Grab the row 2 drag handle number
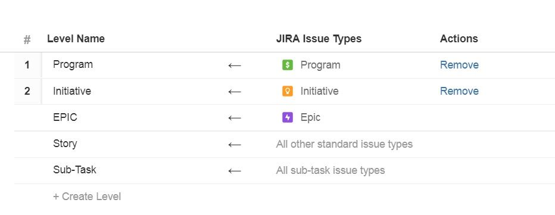Screen dimensions: 555x215 pos(27,91)
